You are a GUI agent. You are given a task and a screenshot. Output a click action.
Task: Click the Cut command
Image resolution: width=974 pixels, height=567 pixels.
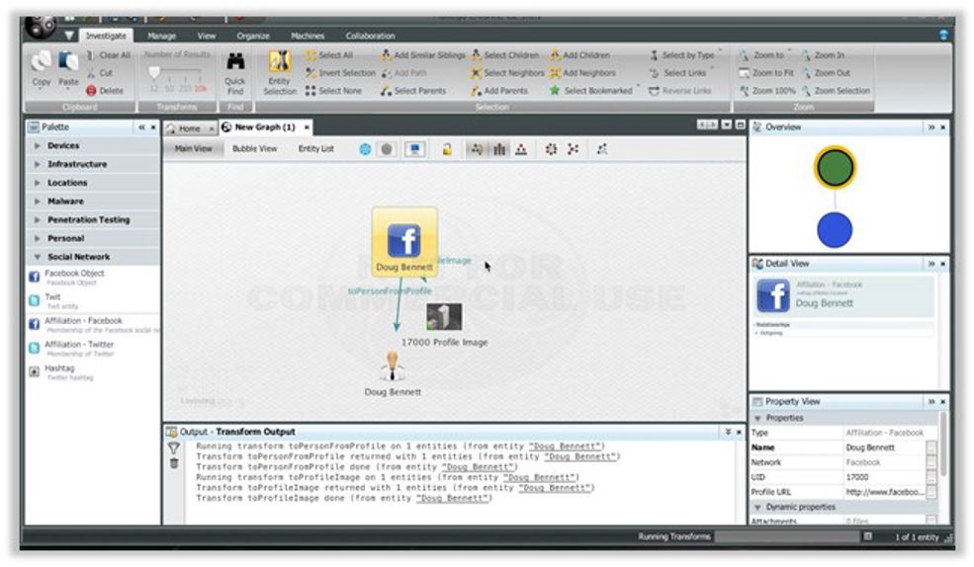[100, 72]
